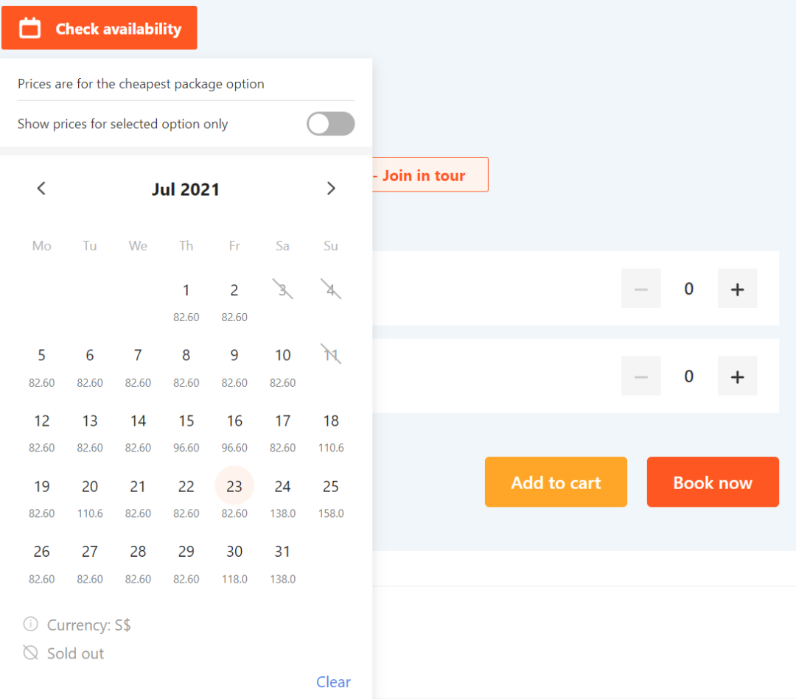Image resolution: width=796 pixels, height=699 pixels.
Task: Click sold-out date July 3
Action: click(x=283, y=289)
